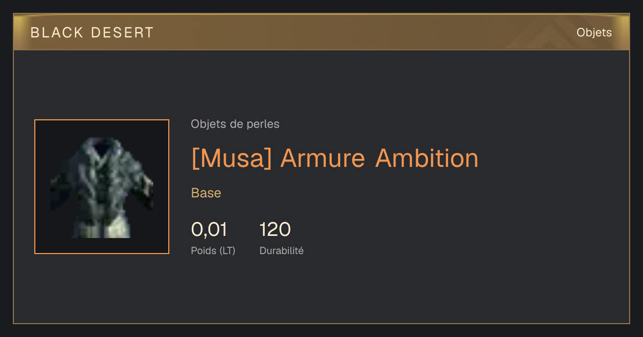The height and width of the screenshot is (337, 643).
Task: Click the 0,01 weight value
Action: [x=209, y=229]
